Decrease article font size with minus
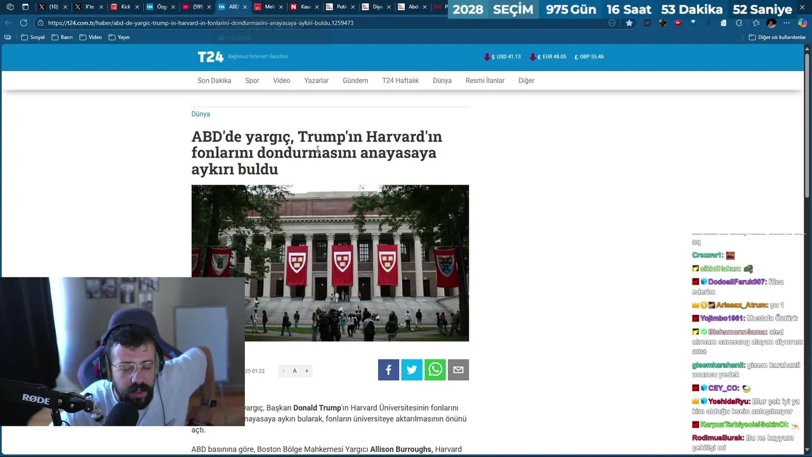The image size is (812, 457). click(284, 371)
